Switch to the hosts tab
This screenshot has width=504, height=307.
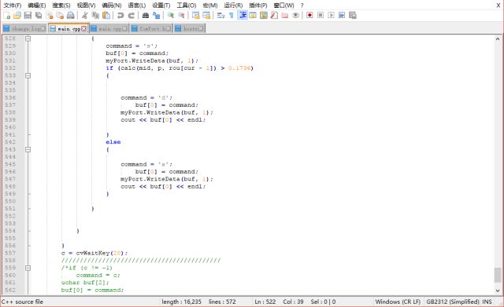click(x=190, y=28)
